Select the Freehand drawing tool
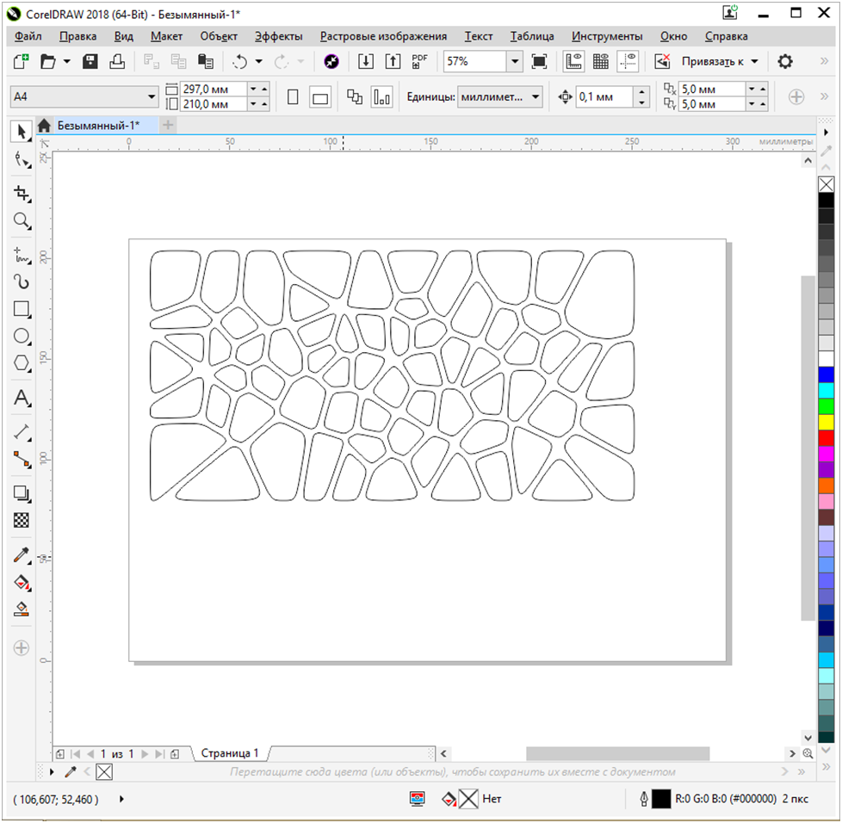The height and width of the screenshot is (823, 842). coord(21,255)
